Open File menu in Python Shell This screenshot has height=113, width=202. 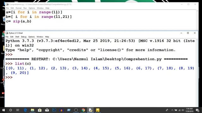pos(7,37)
